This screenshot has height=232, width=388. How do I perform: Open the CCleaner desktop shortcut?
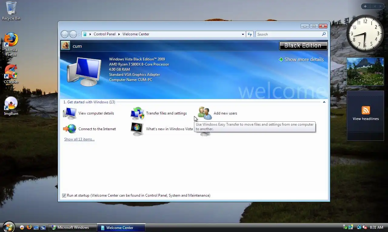point(11,74)
